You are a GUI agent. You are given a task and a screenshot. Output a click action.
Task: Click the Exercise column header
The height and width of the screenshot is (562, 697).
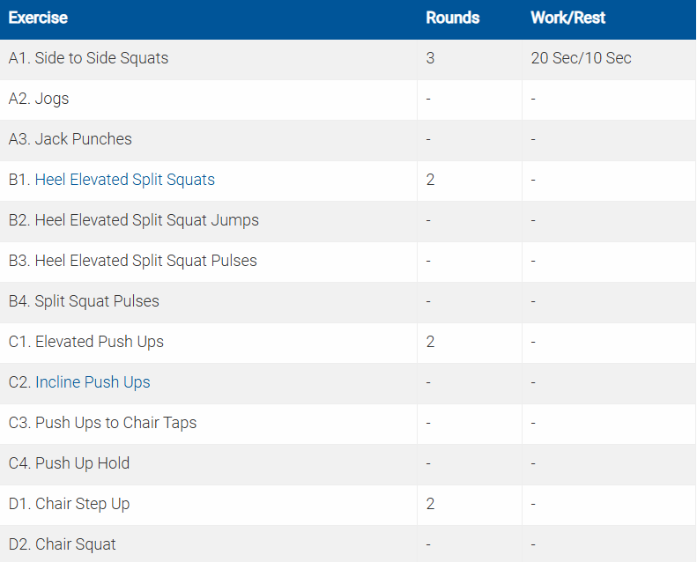pos(38,18)
